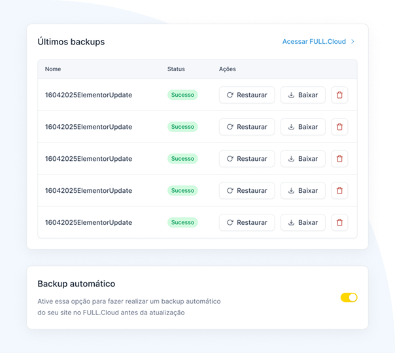Hit Restaurar on the last backup row
Image resolution: width=395 pixels, height=353 pixels.
(247, 222)
